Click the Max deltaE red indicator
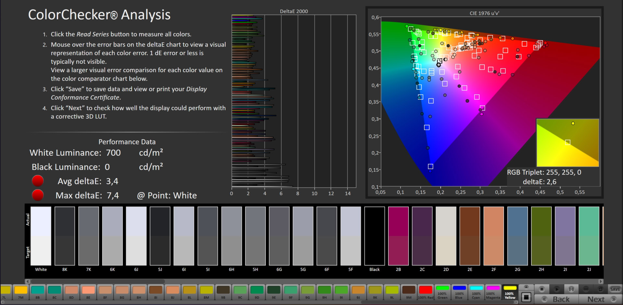The height and width of the screenshot is (305, 623). coord(38,195)
